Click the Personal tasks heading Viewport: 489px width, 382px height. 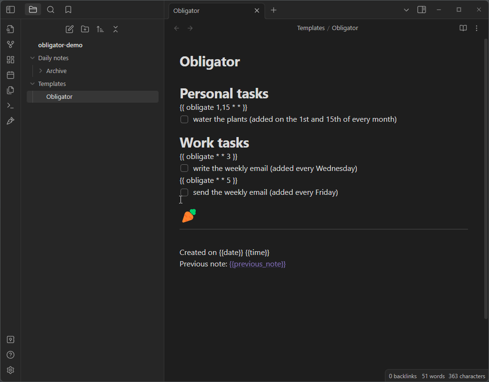pos(224,94)
